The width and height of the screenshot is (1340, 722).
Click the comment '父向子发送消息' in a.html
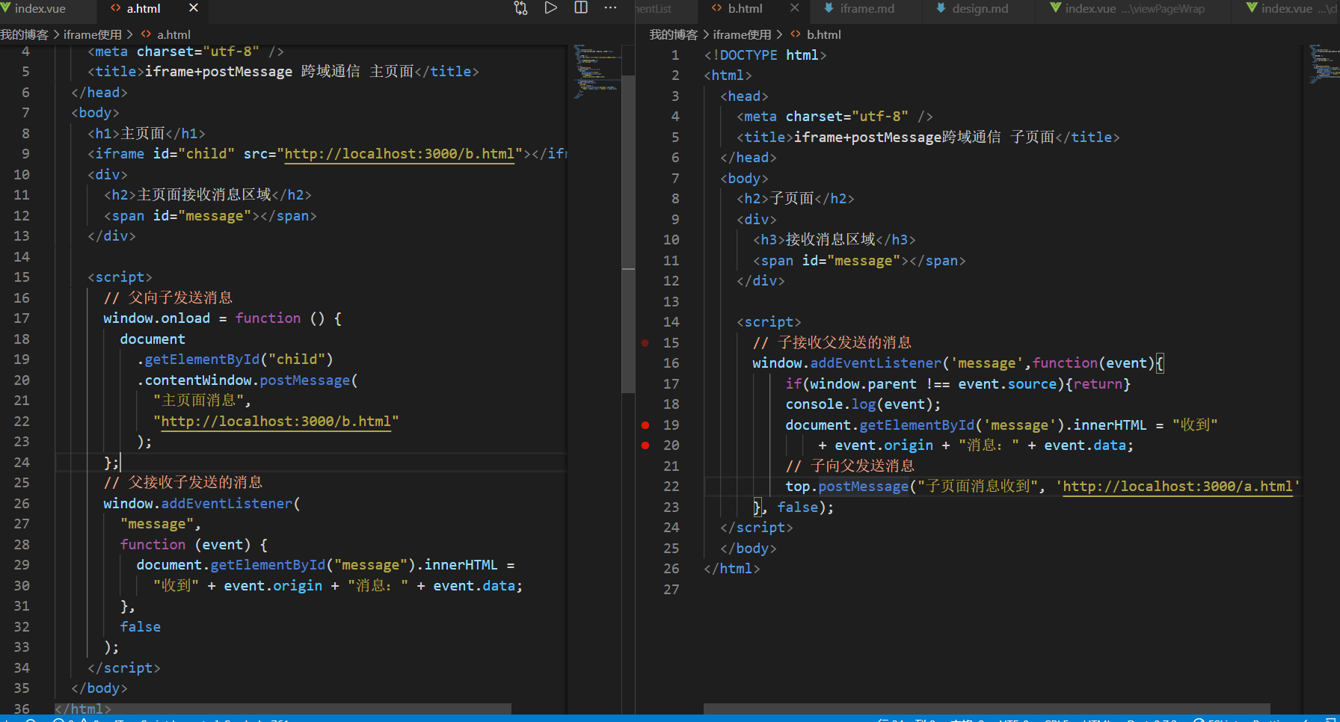click(180, 297)
